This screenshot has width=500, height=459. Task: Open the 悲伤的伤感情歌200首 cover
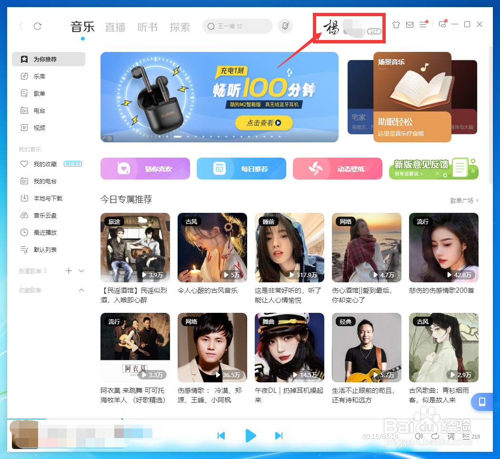click(x=444, y=248)
